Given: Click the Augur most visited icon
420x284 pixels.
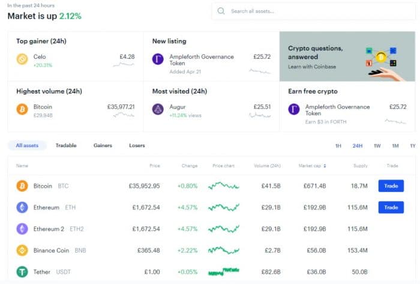Looking at the screenshot, I should (158, 109).
